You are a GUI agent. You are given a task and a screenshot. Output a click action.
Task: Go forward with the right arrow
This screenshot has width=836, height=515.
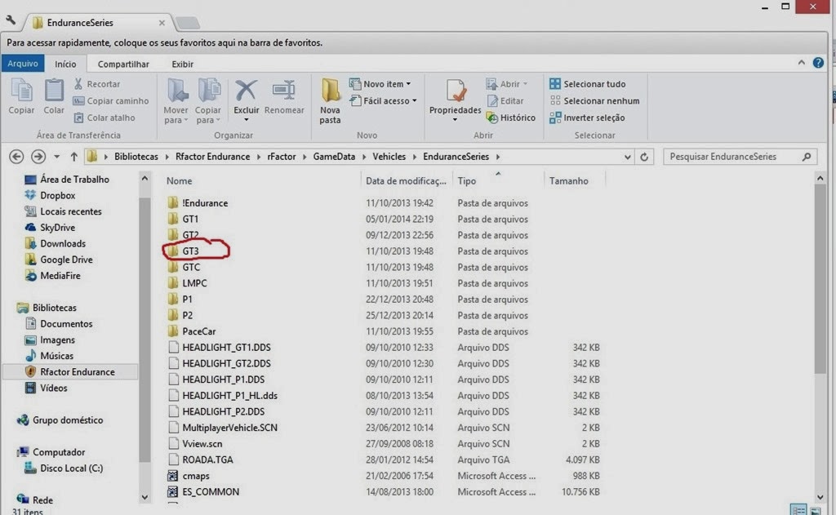coord(38,157)
